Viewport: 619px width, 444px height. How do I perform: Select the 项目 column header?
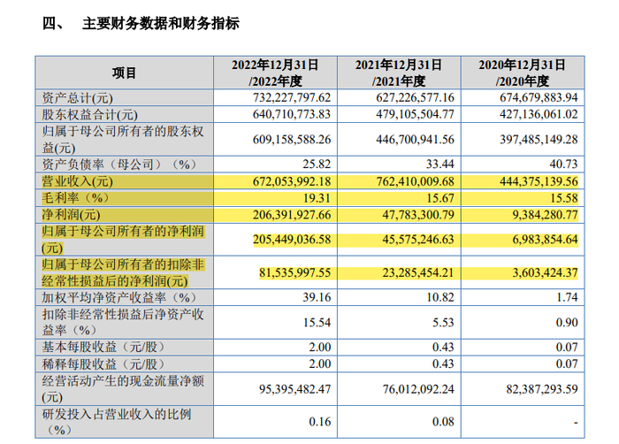click(x=124, y=73)
